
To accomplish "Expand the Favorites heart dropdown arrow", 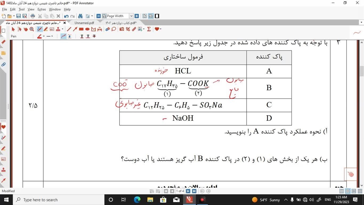I will coord(160,29).
